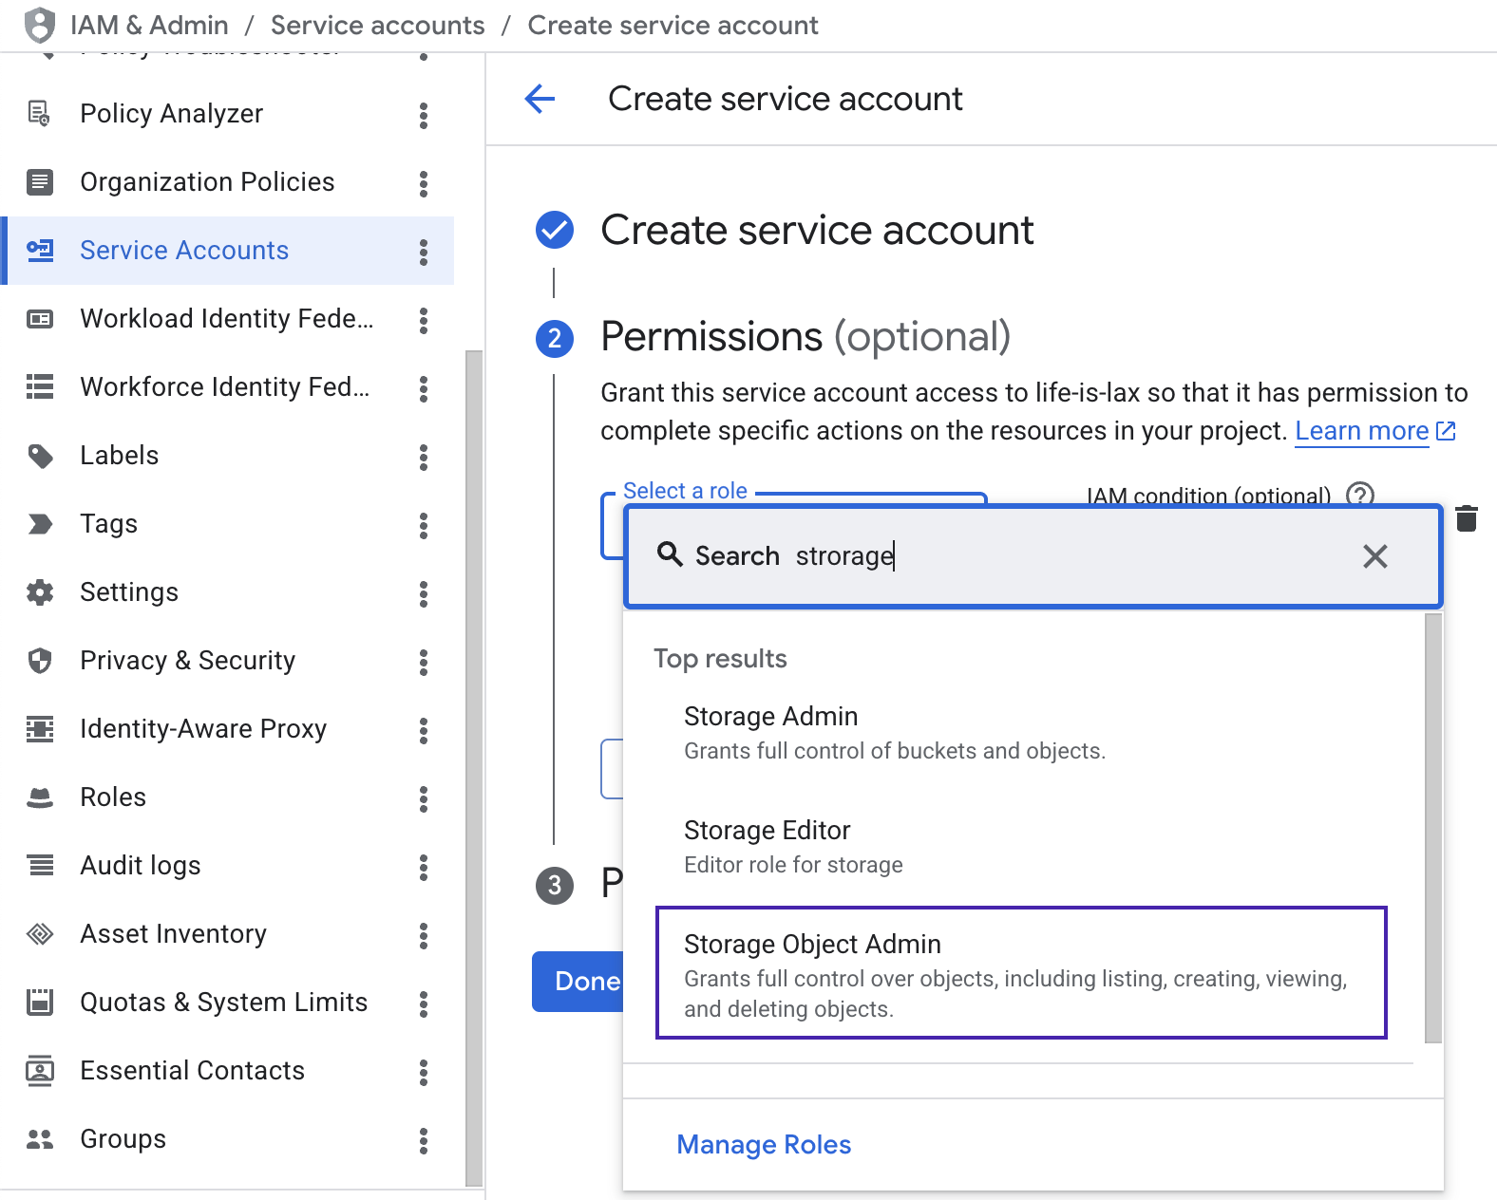Go back with the blue arrow
This screenshot has height=1200, width=1497.
[540, 99]
